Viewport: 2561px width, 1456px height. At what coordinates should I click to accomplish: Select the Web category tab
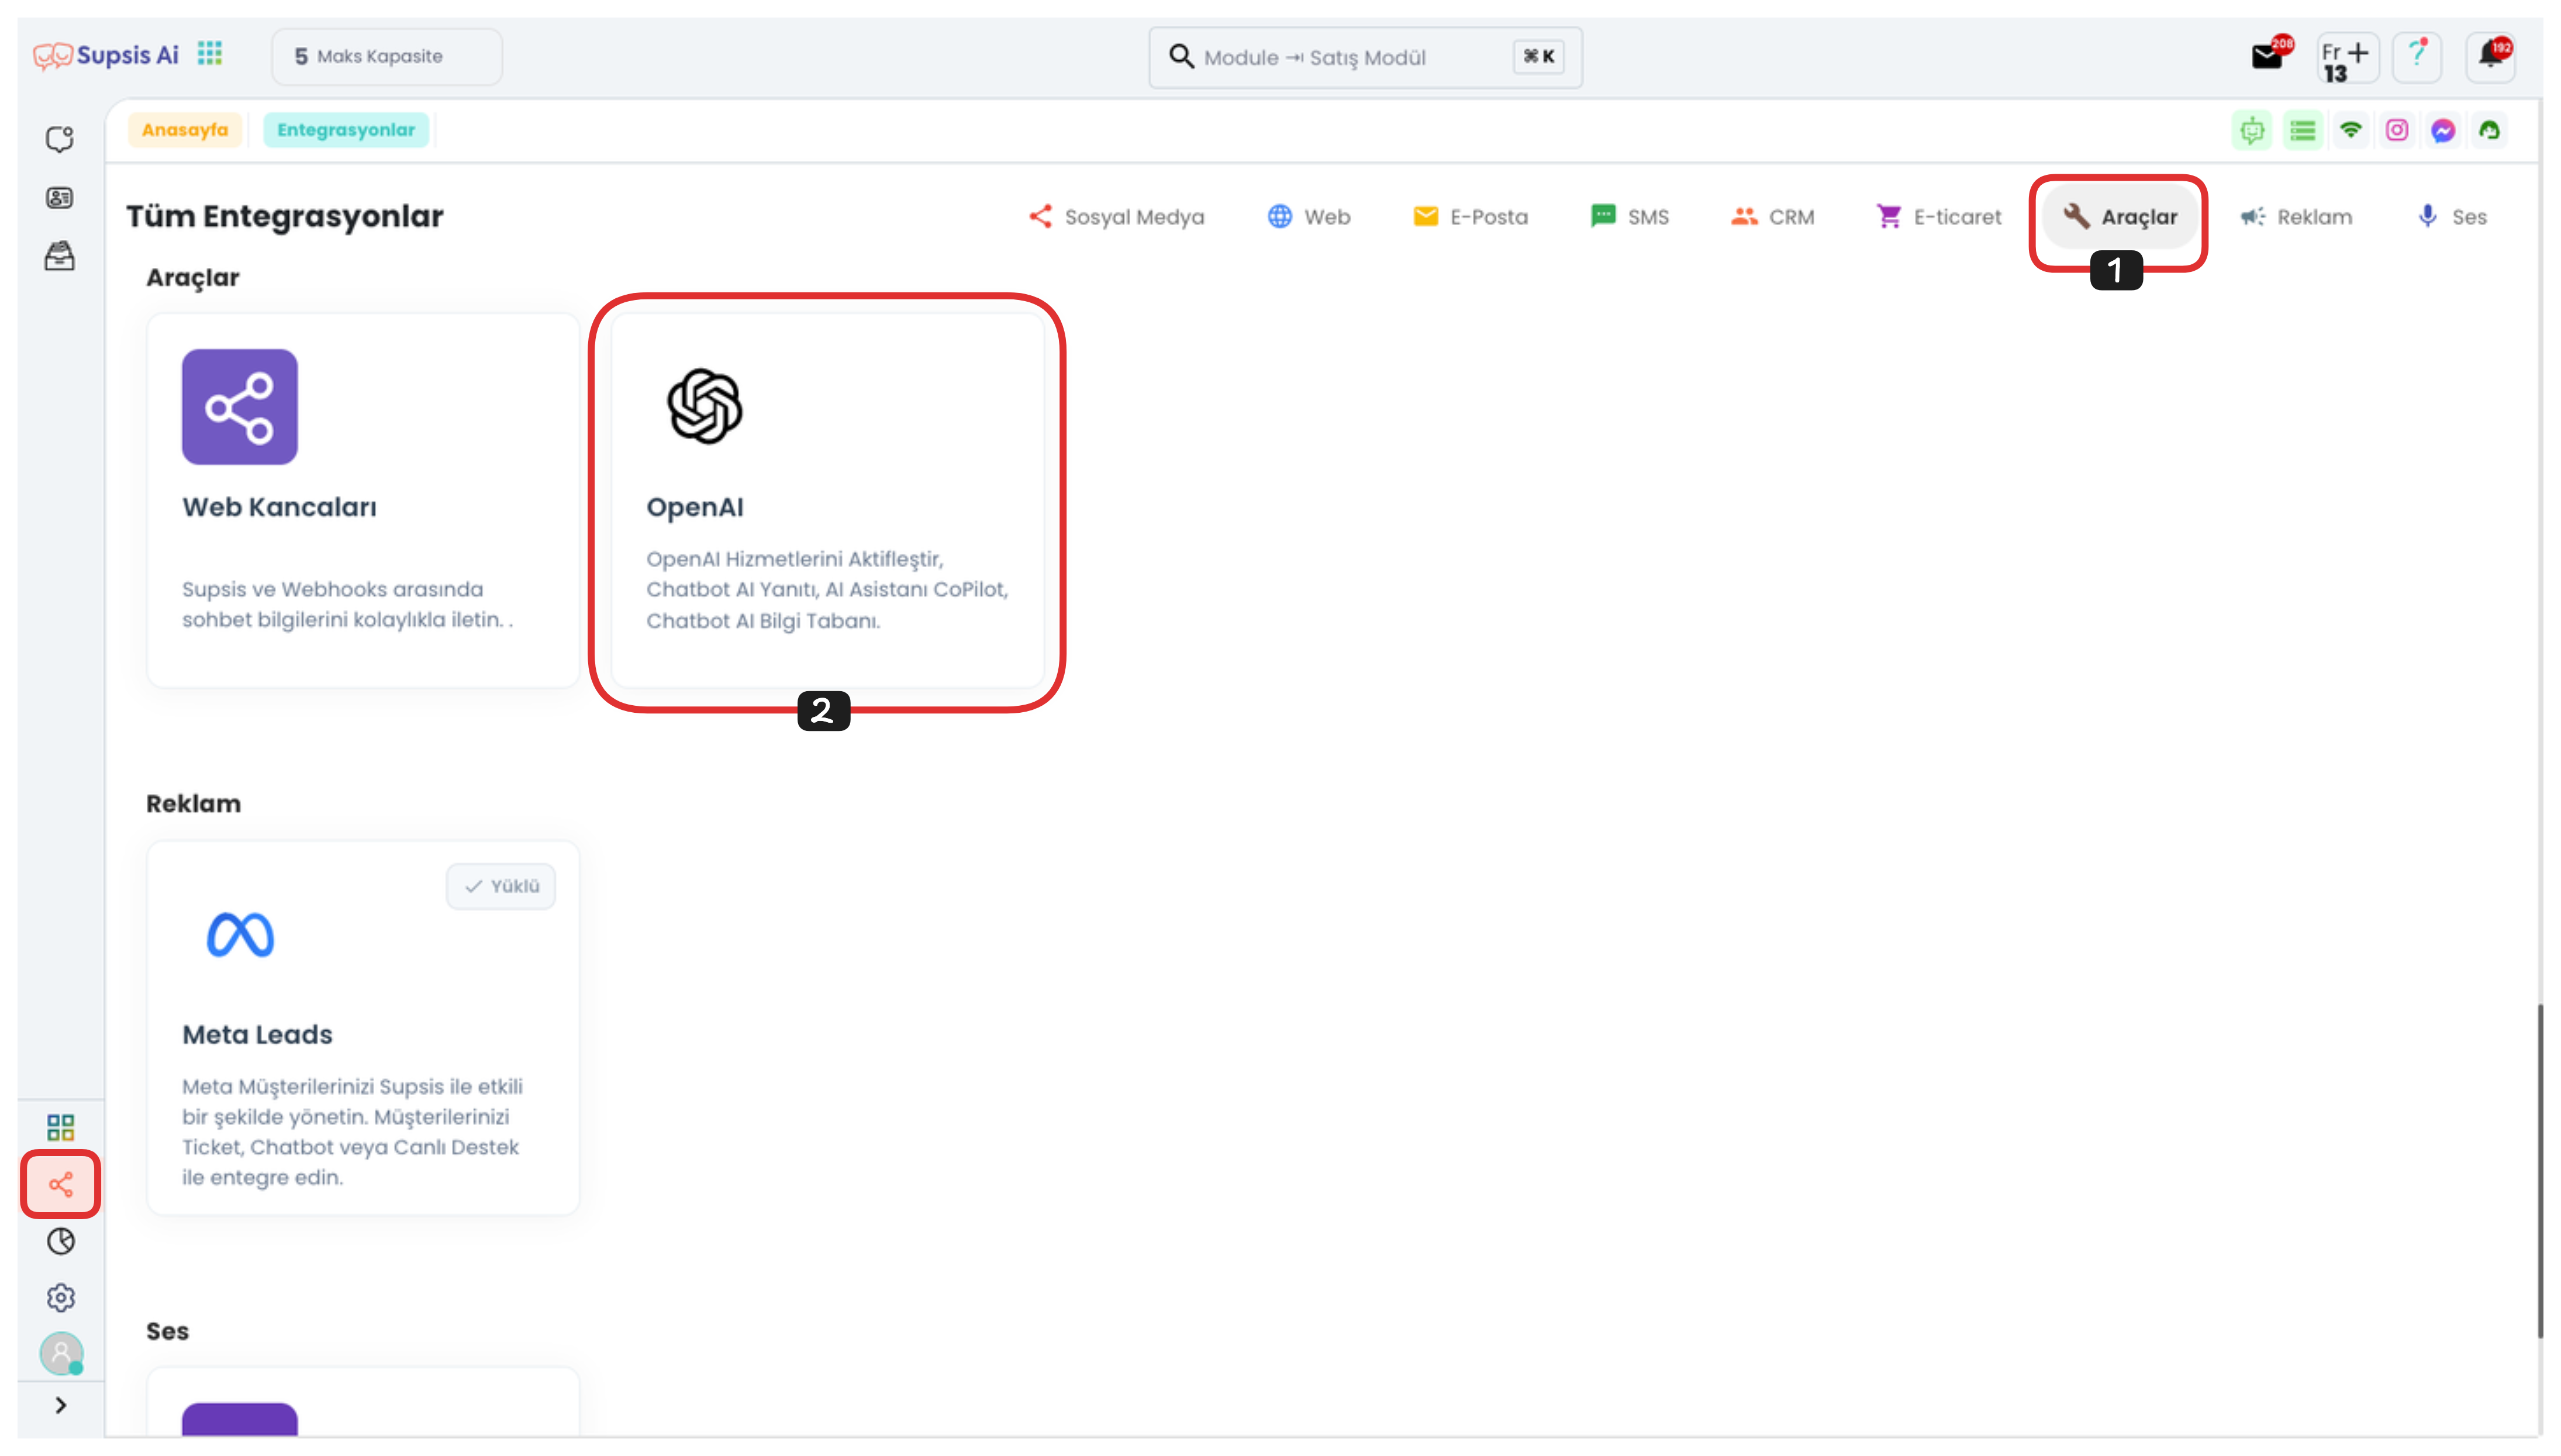1309,217
